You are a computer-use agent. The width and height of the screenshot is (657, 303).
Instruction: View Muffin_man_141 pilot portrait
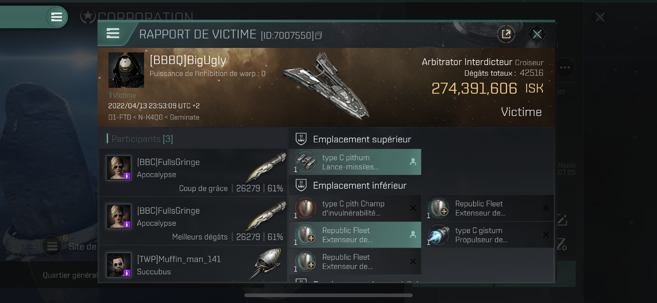click(x=119, y=265)
